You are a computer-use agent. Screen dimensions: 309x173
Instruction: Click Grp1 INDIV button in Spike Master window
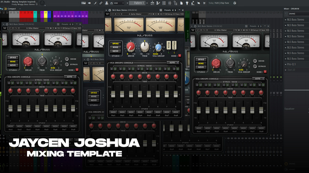click(113, 112)
